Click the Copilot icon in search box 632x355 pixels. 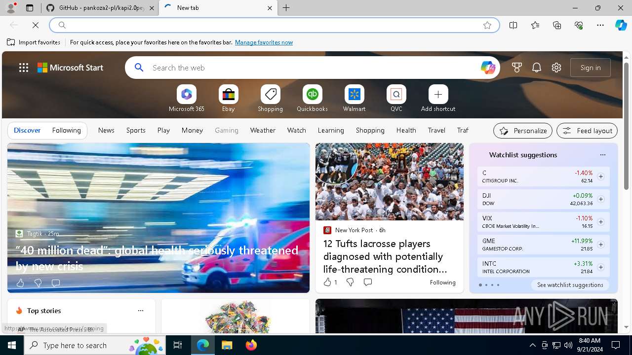tap(488, 68)
